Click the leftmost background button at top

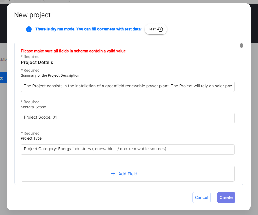pyautogui.click(x=27, y=1)
